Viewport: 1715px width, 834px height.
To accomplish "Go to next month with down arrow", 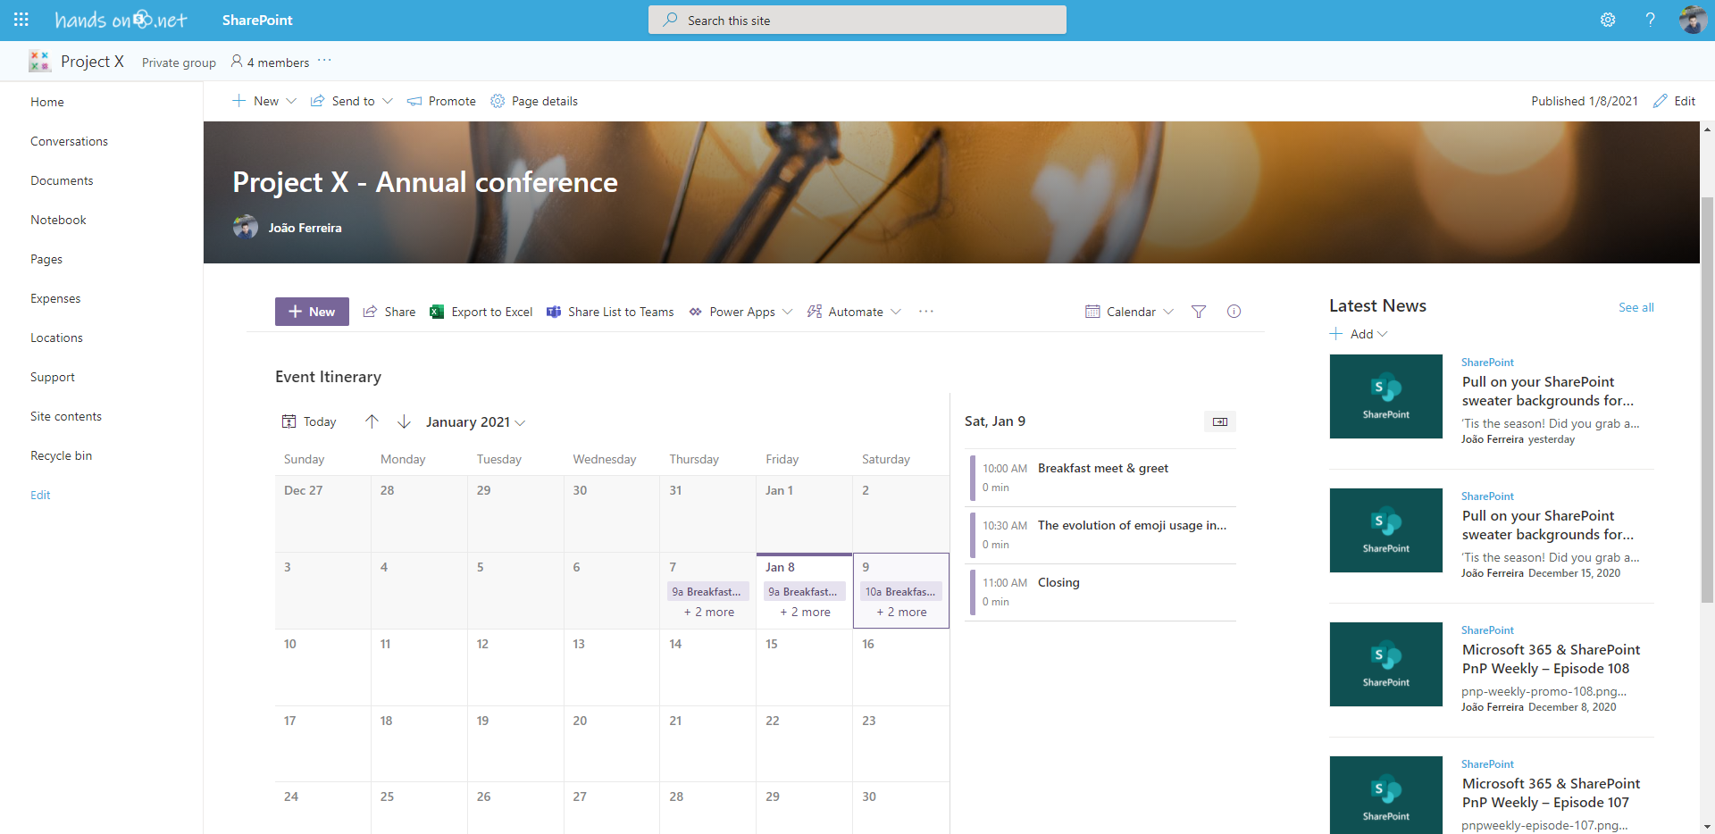I will point(404,421).
